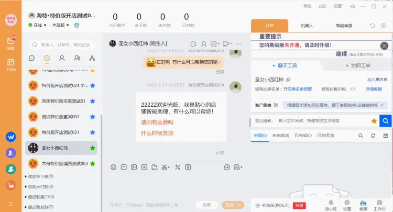This screenshot has width=393, height=212.
Task: Select the 协同工单 tab
Action: click(x=357, y=65)
